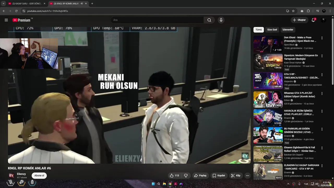Open Don Xhoni Make a Pose thumbnail
Image resolution: width=334 pixels, height=188 pixels.
pyautogui.click(x=268, y=44)
